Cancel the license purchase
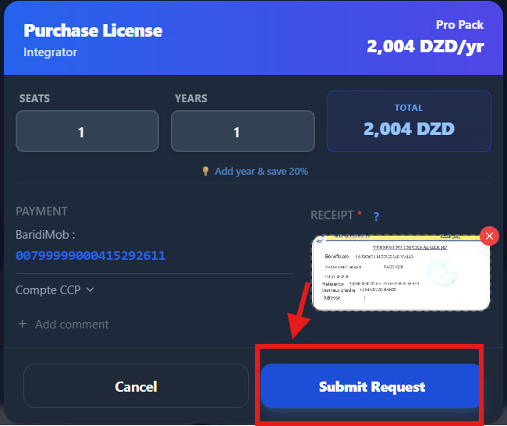 [136, 386]
